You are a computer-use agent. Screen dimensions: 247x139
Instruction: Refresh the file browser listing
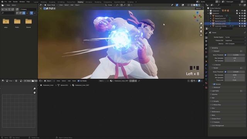(13, 9)
